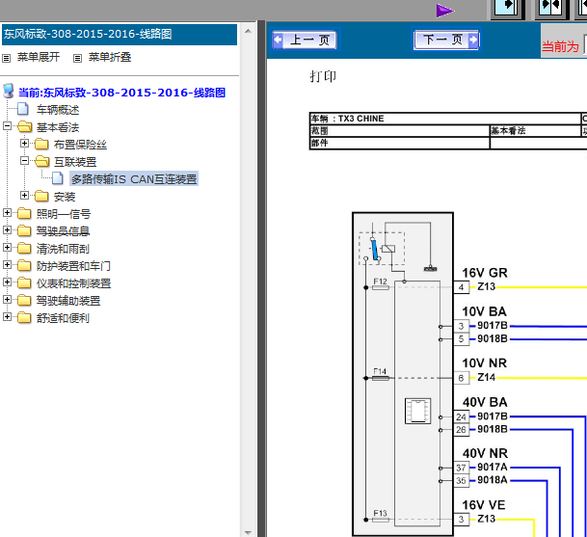Click connector label 40V BA
The image size is (587, 537).
tap(485, 402)
